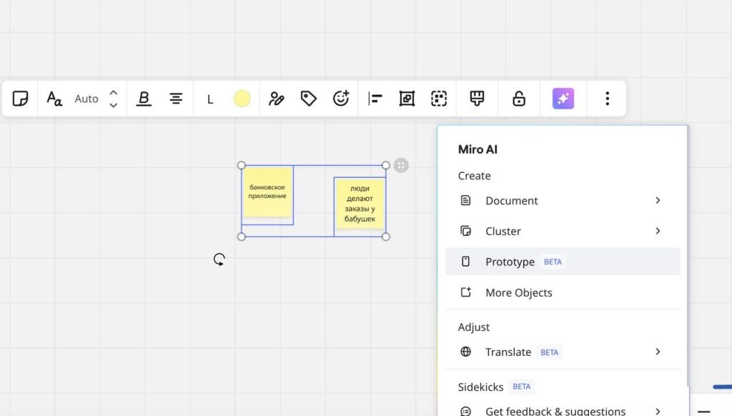Add an emoji reaction
The image size is (732, 416).
pos(341,99)
